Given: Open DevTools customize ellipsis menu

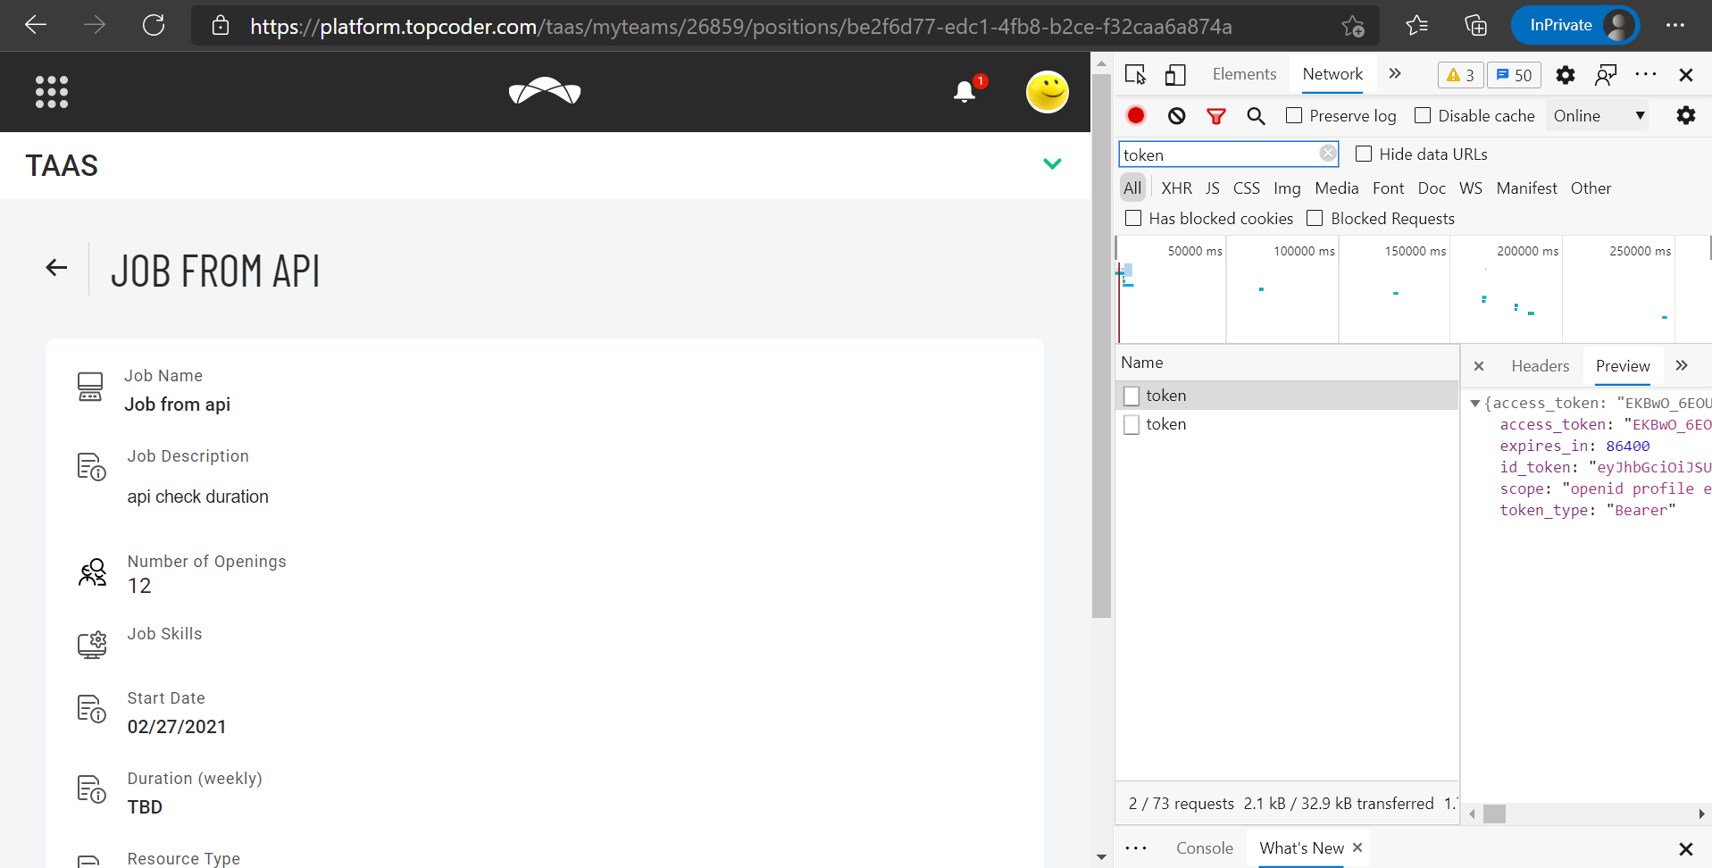Looking at the screenshot, I should 1646,75.
